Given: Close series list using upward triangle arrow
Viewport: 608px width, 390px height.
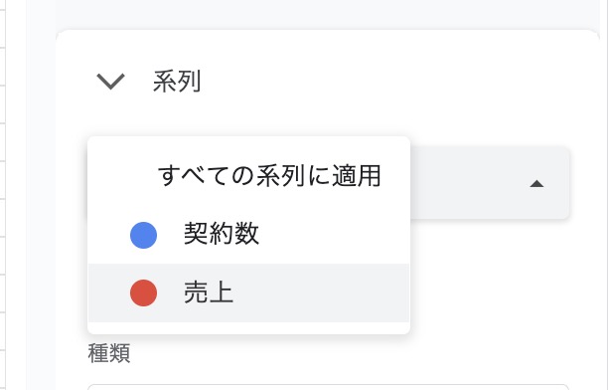Looking at the screenshot, I should tap(536, 183).
